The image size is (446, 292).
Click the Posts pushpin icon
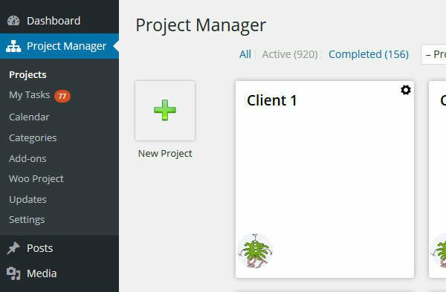click(13, 248)
